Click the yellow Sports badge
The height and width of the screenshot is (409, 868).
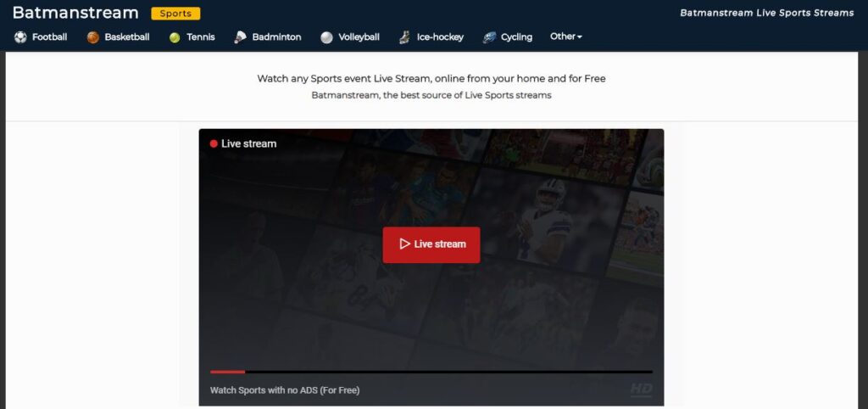(175, 14)
